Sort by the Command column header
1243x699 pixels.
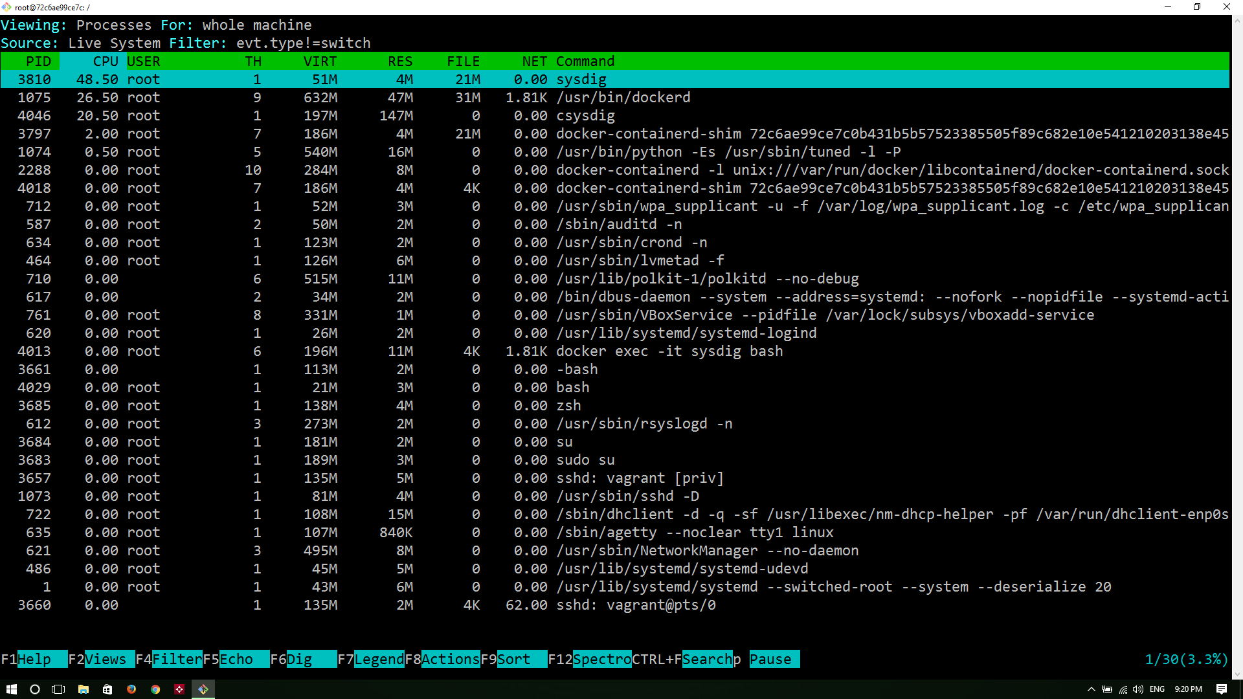585,61
